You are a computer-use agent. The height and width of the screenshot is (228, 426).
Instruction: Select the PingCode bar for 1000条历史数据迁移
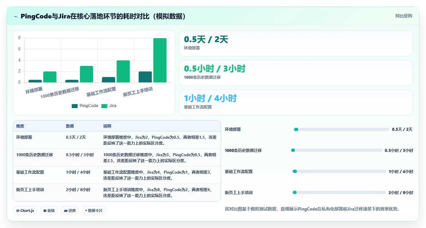pos(72,81)
